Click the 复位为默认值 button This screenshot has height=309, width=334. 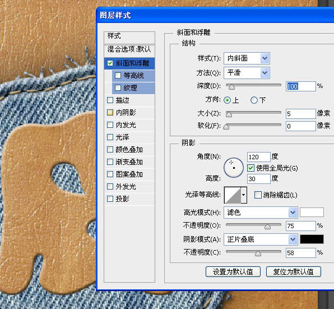(x=293, y=271)
